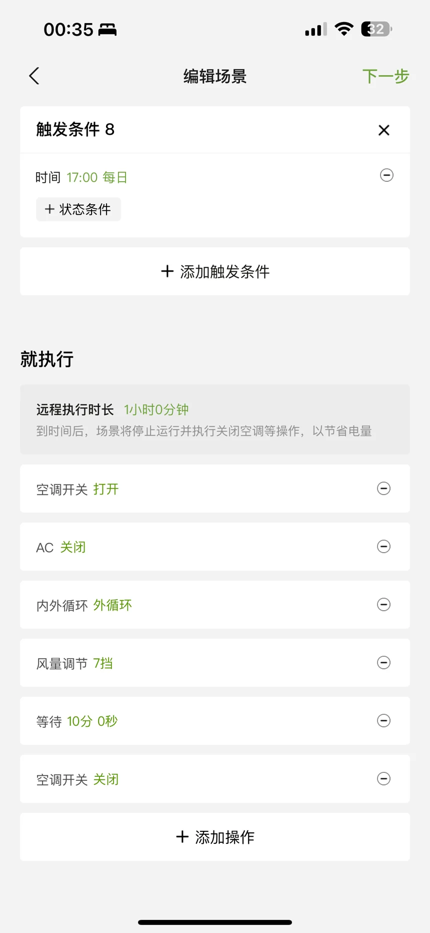The image size is (430, 933).
Task: Delete the 内外循环 外循环 action
Action: pyautogui.click(x=383, y=605)
